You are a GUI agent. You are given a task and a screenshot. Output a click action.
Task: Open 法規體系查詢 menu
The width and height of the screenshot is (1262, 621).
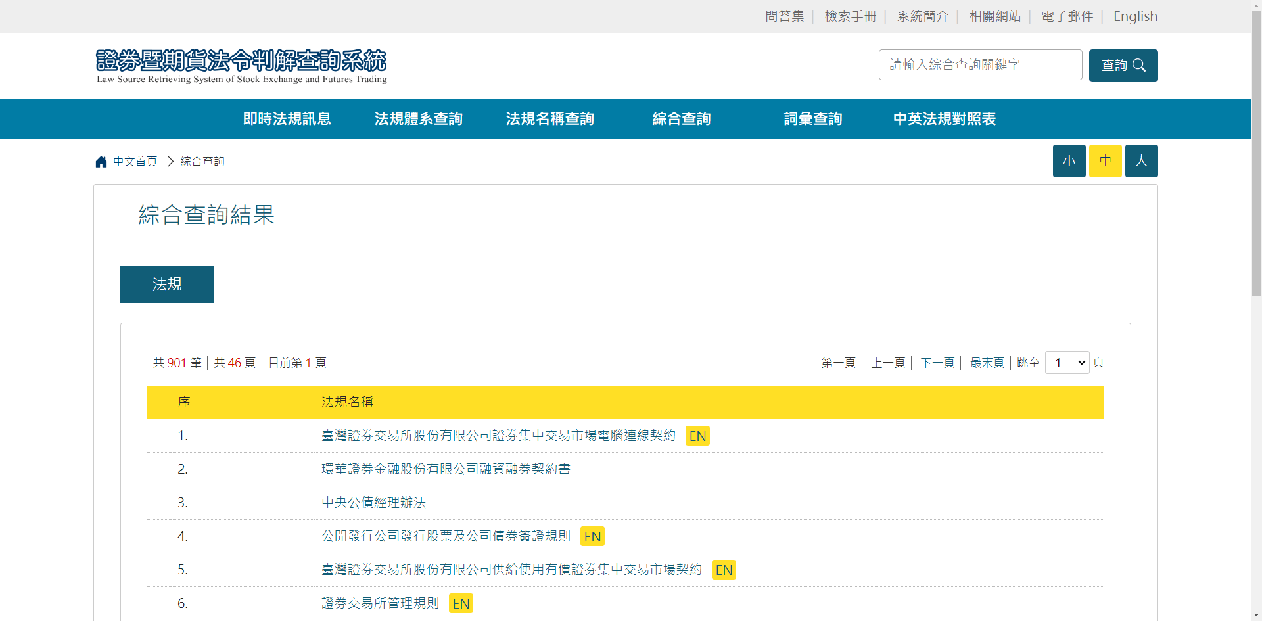[x=419, y=119]
